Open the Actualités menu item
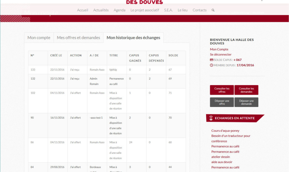Screen dimensions: 289x172 point(101,10)
